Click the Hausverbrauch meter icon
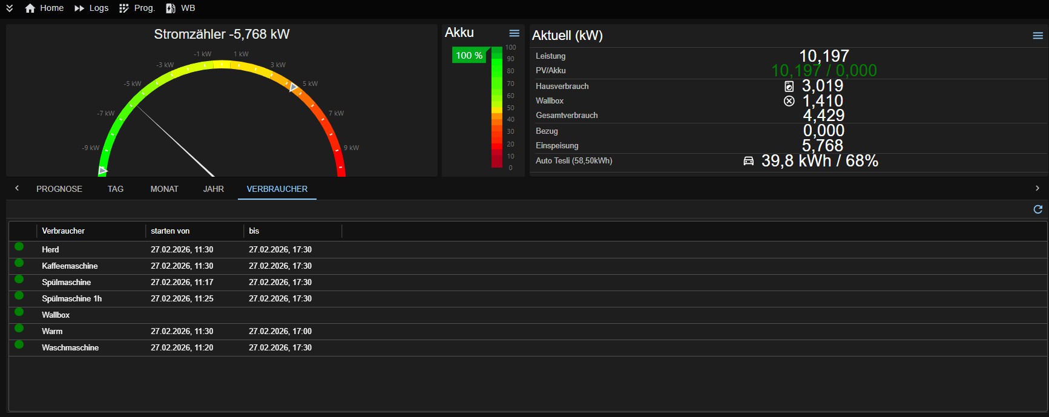 (789, 87)
